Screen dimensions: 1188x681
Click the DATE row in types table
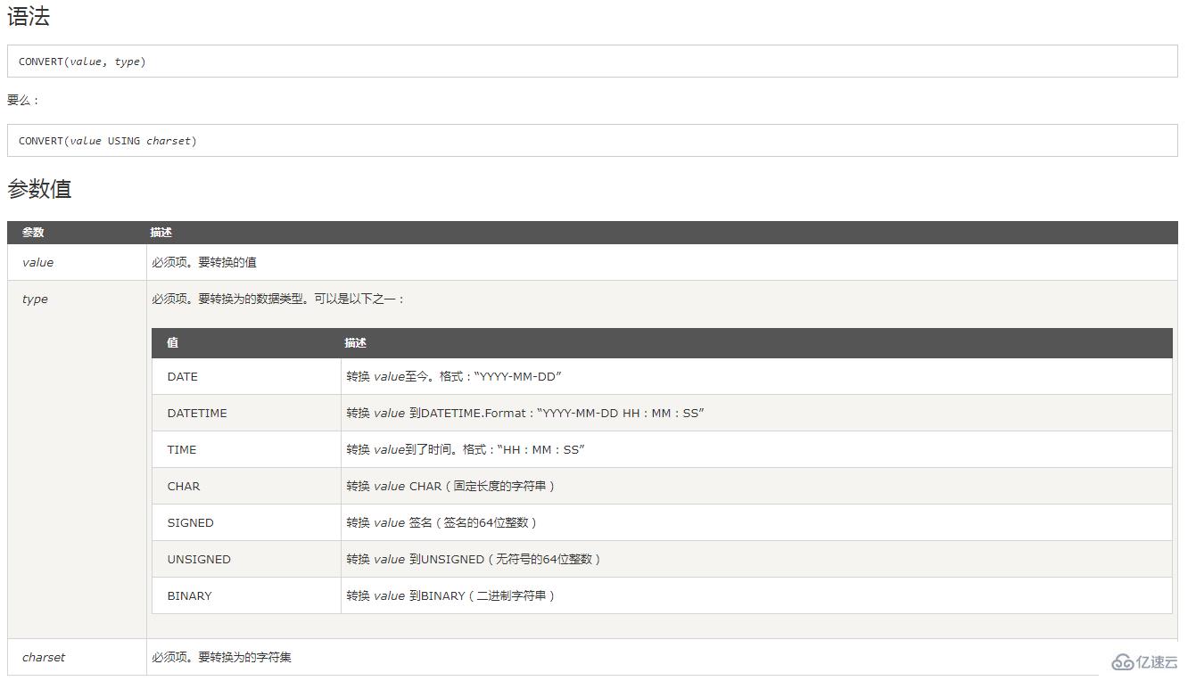click(662, 376)
